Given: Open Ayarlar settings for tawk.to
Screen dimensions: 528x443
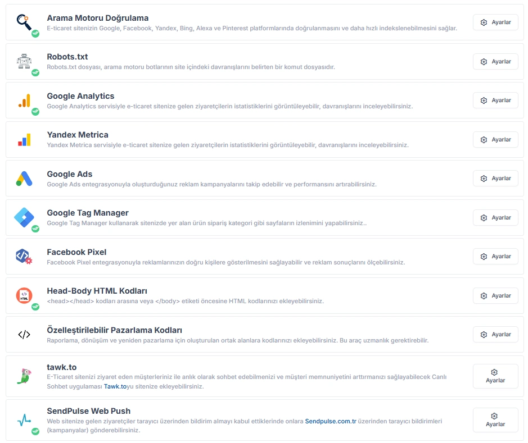Looking at the screenshot, I should click(495, 376).
